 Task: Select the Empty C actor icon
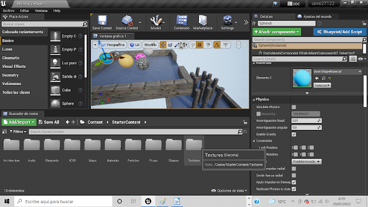point(55,36)
